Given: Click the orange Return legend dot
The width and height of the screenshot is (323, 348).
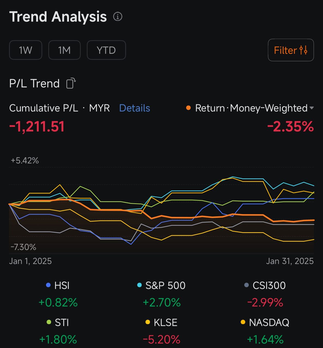Looking at the screenshot, I should (x=188, y=108).
